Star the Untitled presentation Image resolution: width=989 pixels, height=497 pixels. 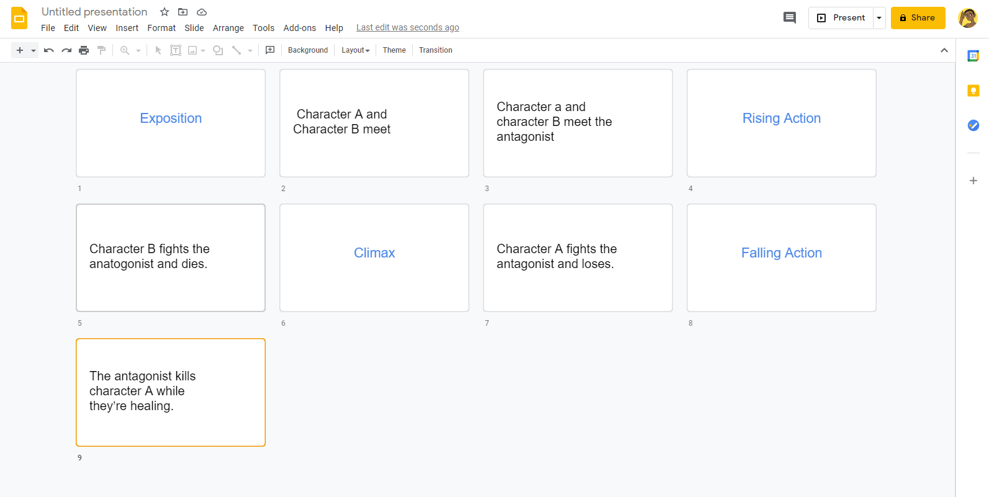coord(165,12)
